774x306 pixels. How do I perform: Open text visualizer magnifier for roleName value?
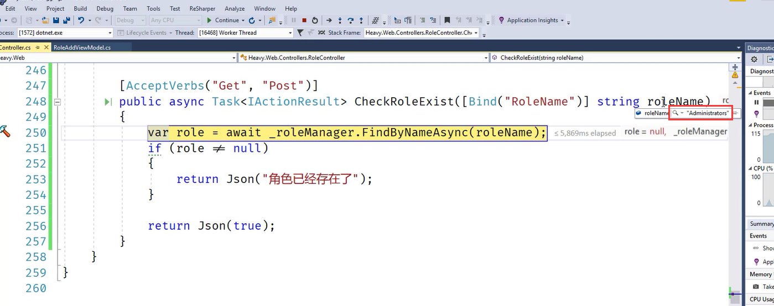(x=675, y=113)
